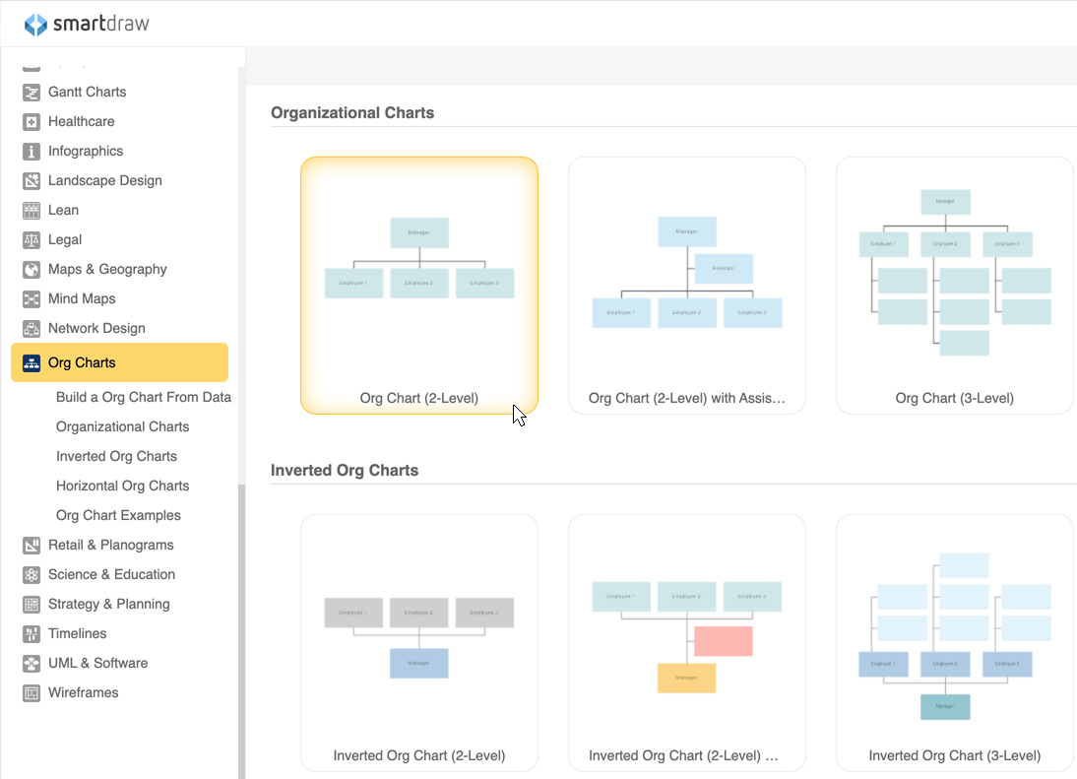Click the Network Design icon
The width and height of the screenshot is (1077, 779).
coord(31,328)
